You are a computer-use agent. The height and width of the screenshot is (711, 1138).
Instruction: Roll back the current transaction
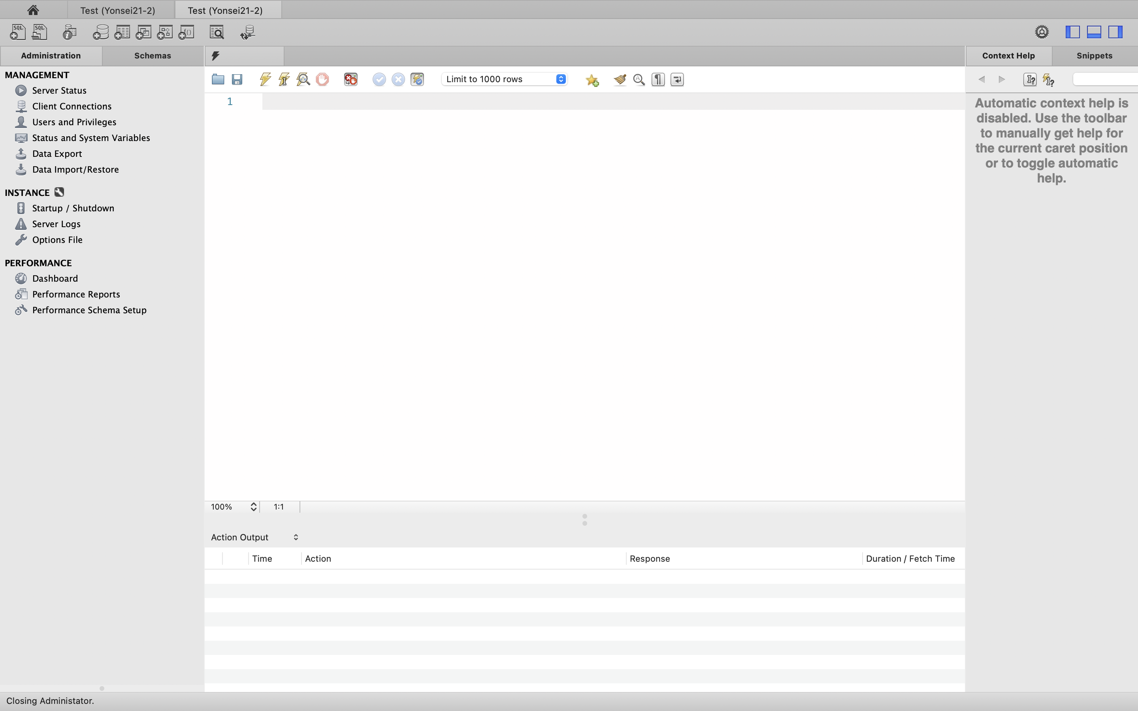pos(398,79)
